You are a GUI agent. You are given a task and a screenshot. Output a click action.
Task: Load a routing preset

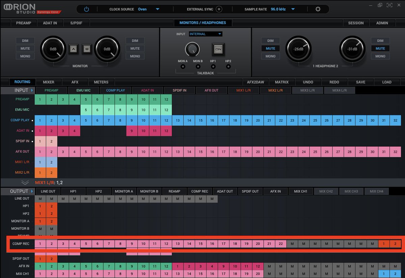[387, 82]
